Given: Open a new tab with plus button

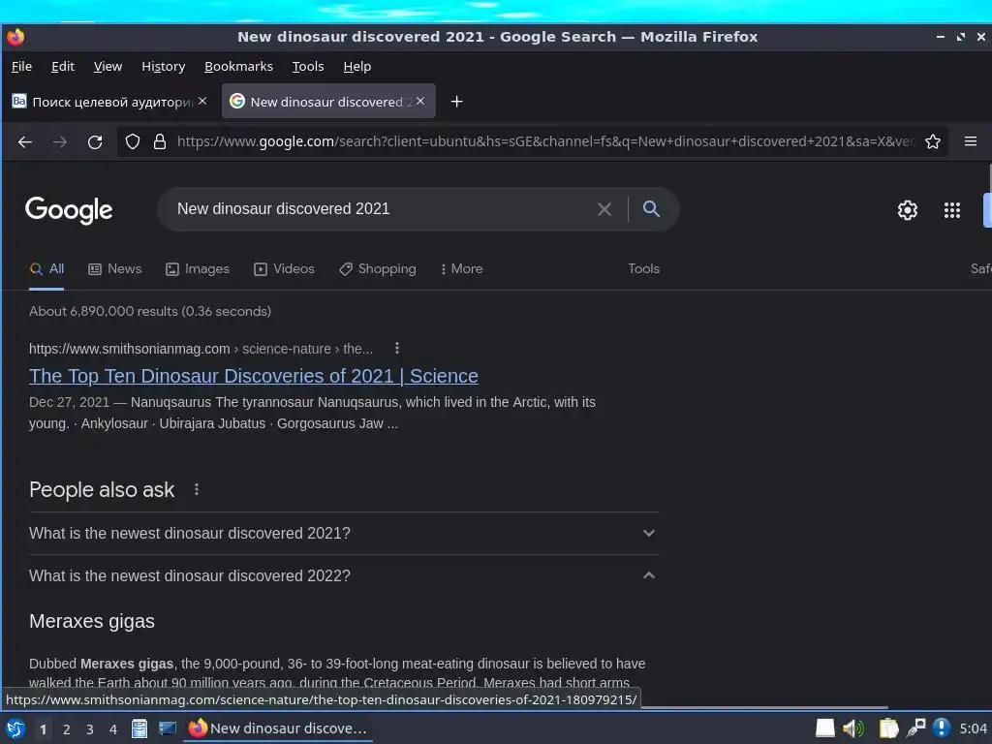Looking at the screenshot, I should (x=457, y=101).
